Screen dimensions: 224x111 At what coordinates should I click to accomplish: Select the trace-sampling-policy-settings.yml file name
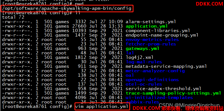point(173,93)
